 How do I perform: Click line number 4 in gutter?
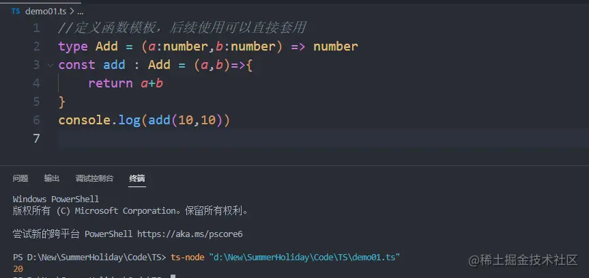36,83
